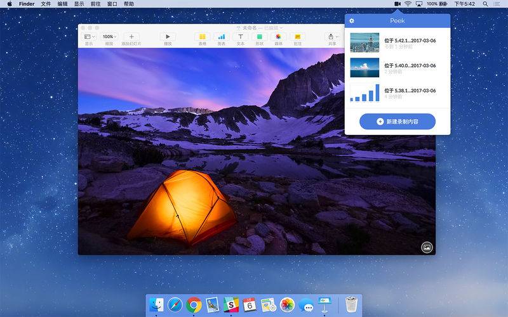The height and width of the screenshot is (317, 508).
Task: Open the 显示 view options dropdown
Action: point(90,37)
